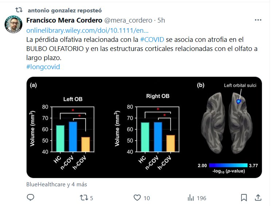Open the three-dot more options menu
Screen dimensions: 271x206
tap(258, 20)
